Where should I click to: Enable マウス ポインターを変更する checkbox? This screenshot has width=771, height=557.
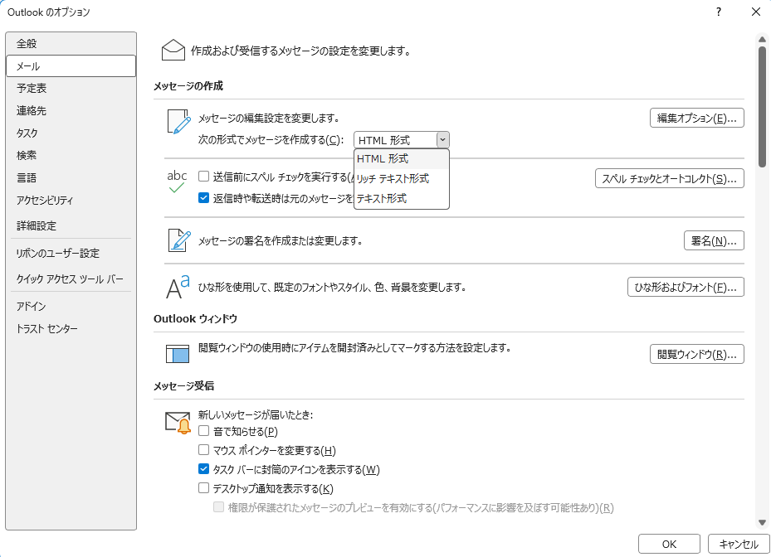coord(203,449)
